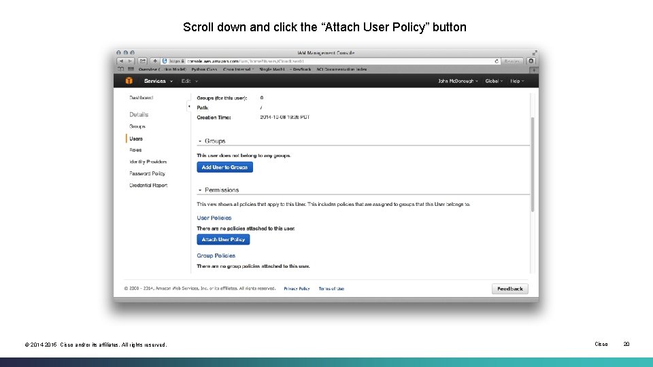Click the Creation Time value
Screen dimensions: 653x367
point(285,118)
